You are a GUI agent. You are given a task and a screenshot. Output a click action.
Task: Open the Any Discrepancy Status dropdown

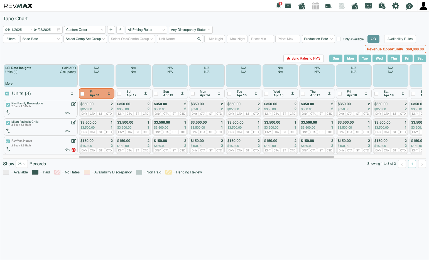click(191, 30)
